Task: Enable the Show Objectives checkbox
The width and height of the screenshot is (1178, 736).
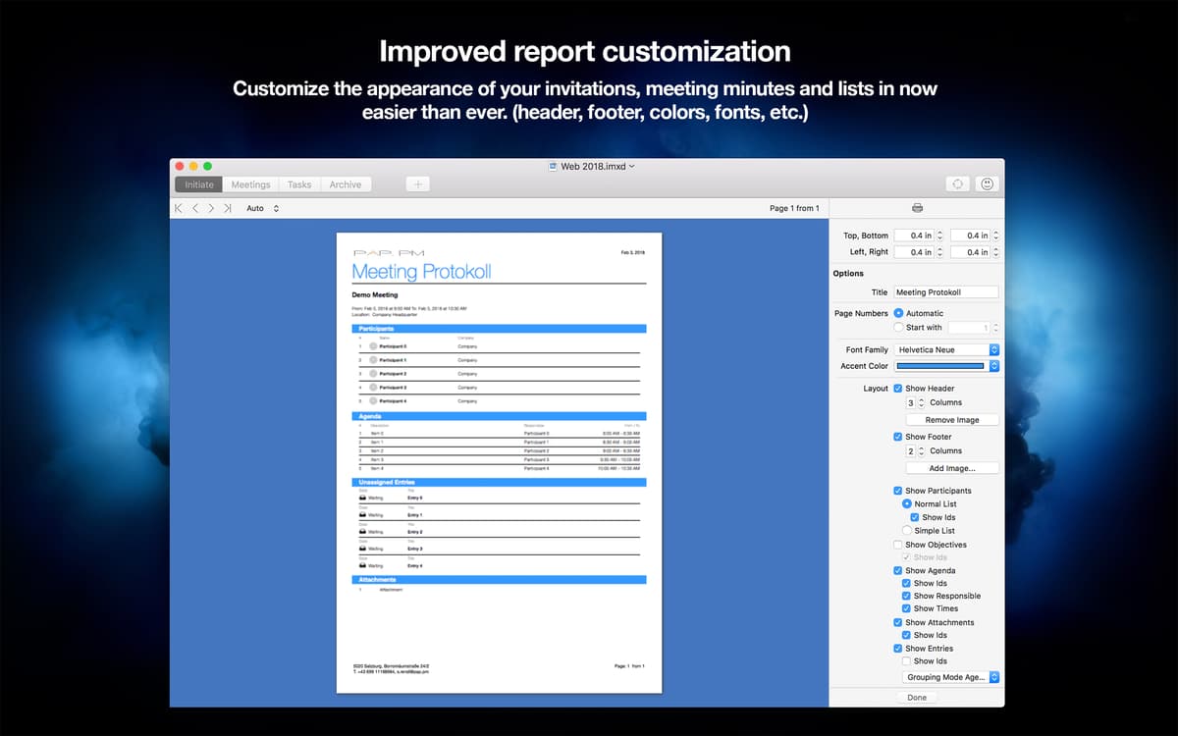Action: [898, 545]
